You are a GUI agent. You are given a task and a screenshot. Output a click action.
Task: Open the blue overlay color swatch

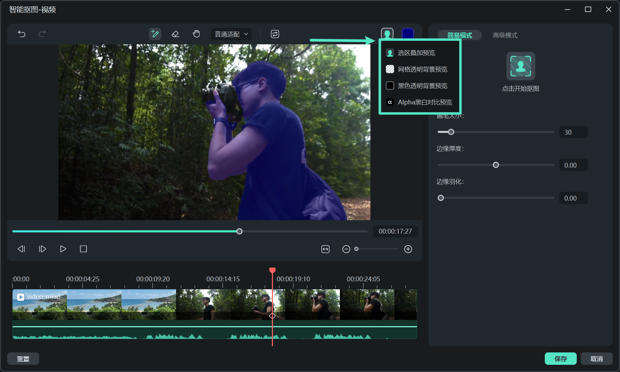click(408, 34)
